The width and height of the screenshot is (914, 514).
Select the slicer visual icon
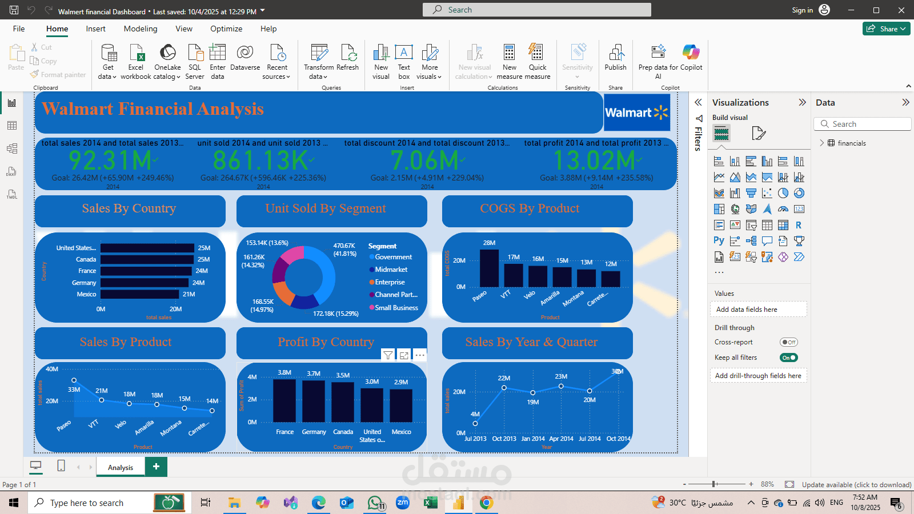(x=751, y=225)
